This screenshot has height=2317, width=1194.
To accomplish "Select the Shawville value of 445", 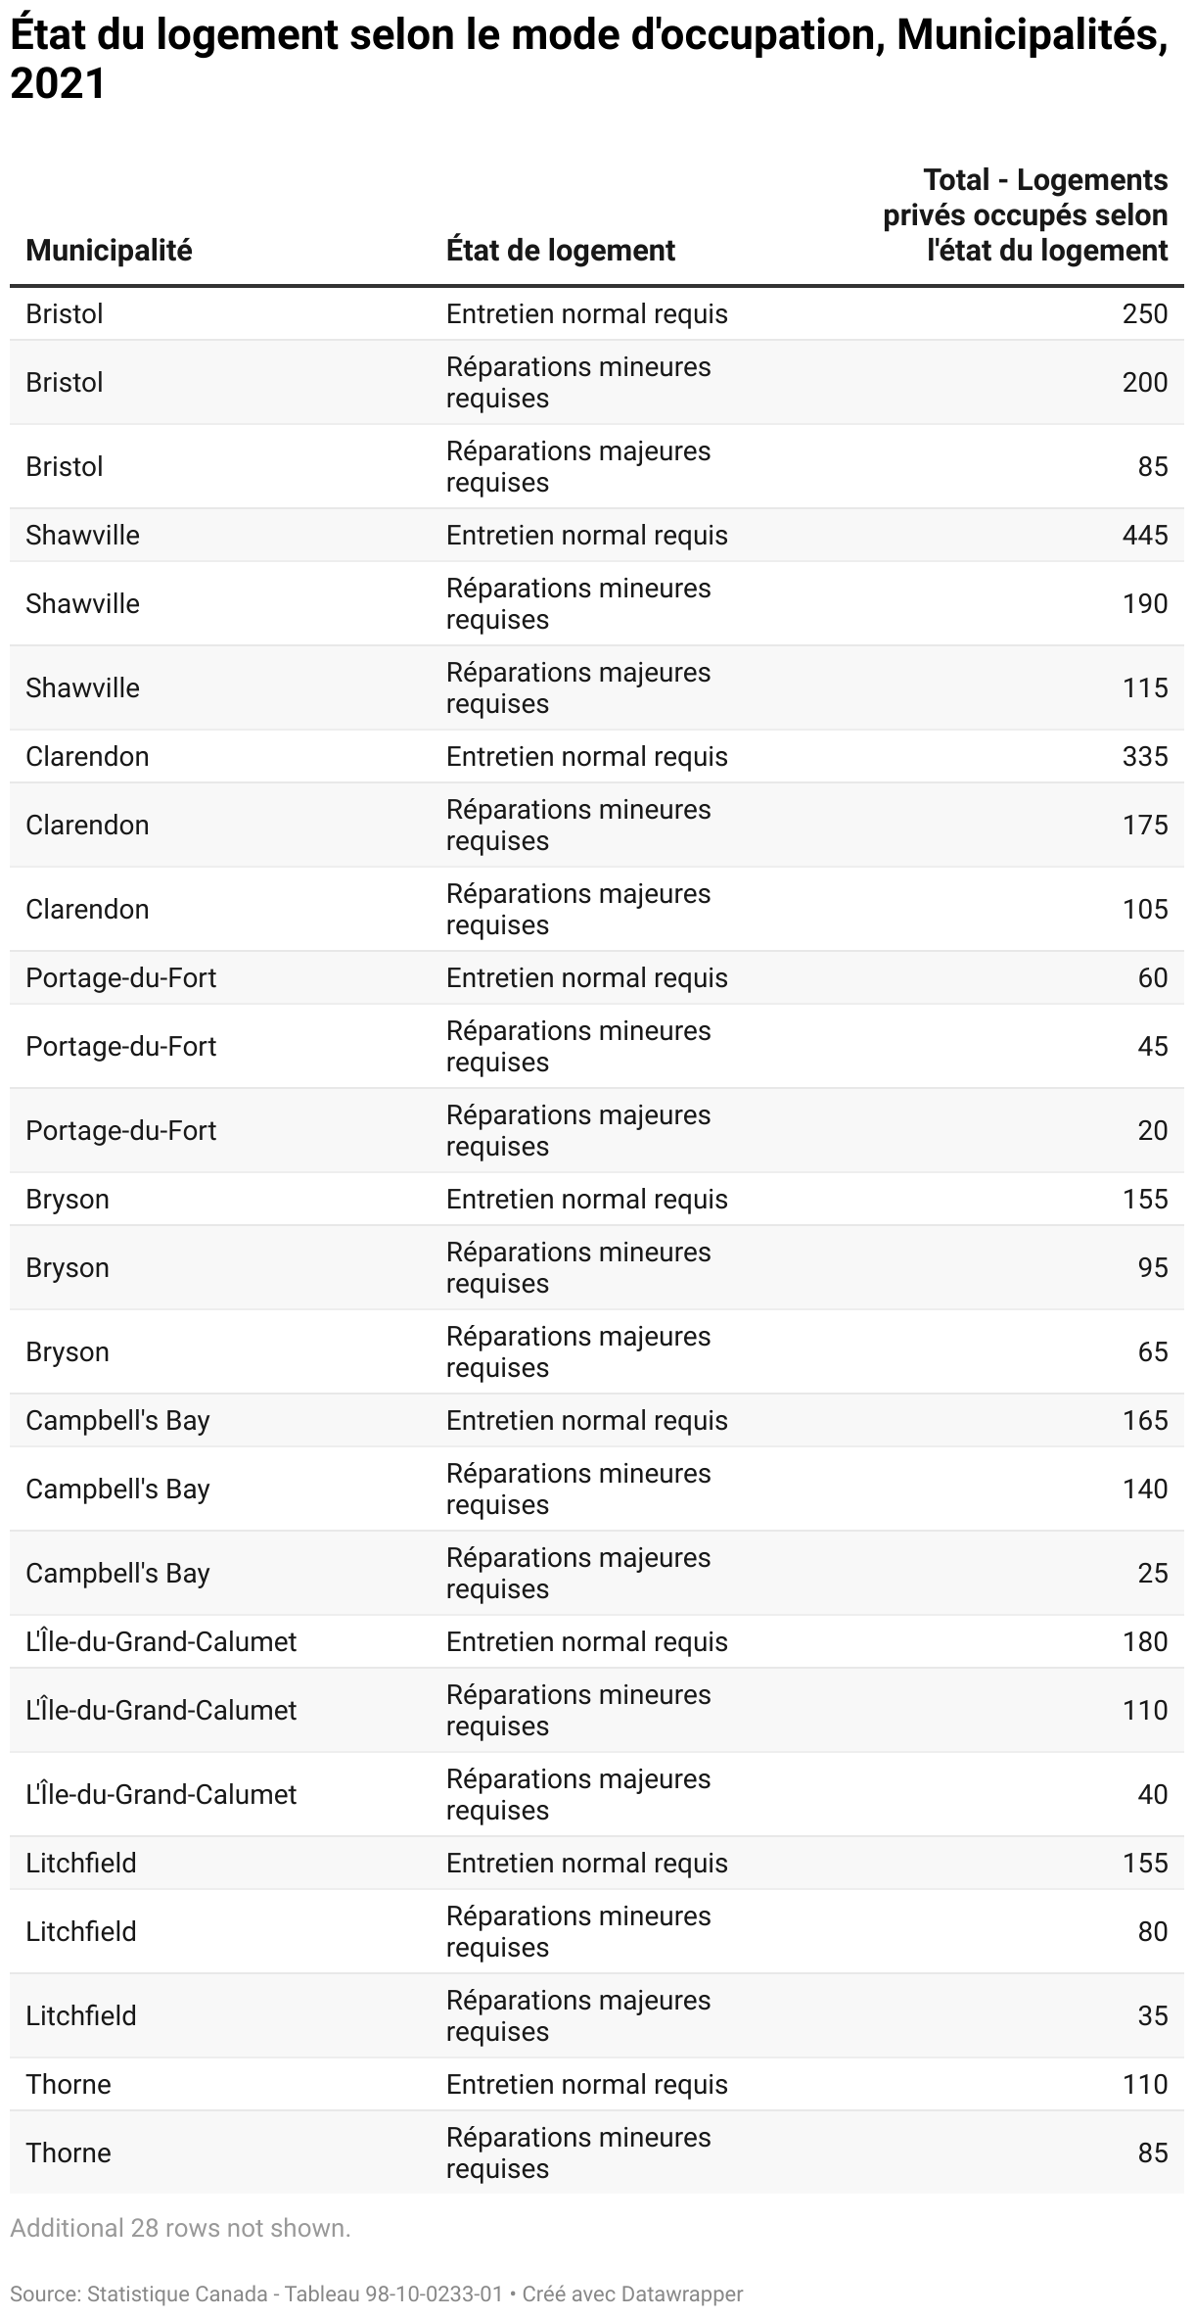I will click(1145, 536).
